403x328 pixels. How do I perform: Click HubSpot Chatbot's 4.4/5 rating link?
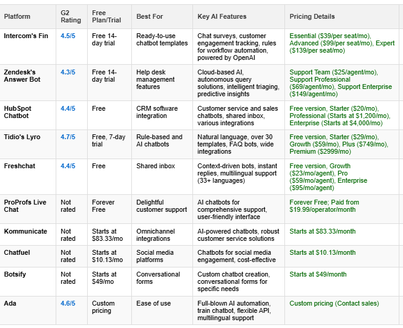tap(68, 109)
